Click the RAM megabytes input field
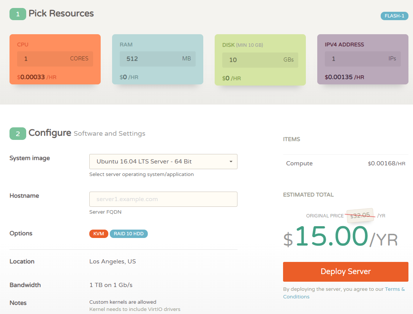 (x=148, y=59)
